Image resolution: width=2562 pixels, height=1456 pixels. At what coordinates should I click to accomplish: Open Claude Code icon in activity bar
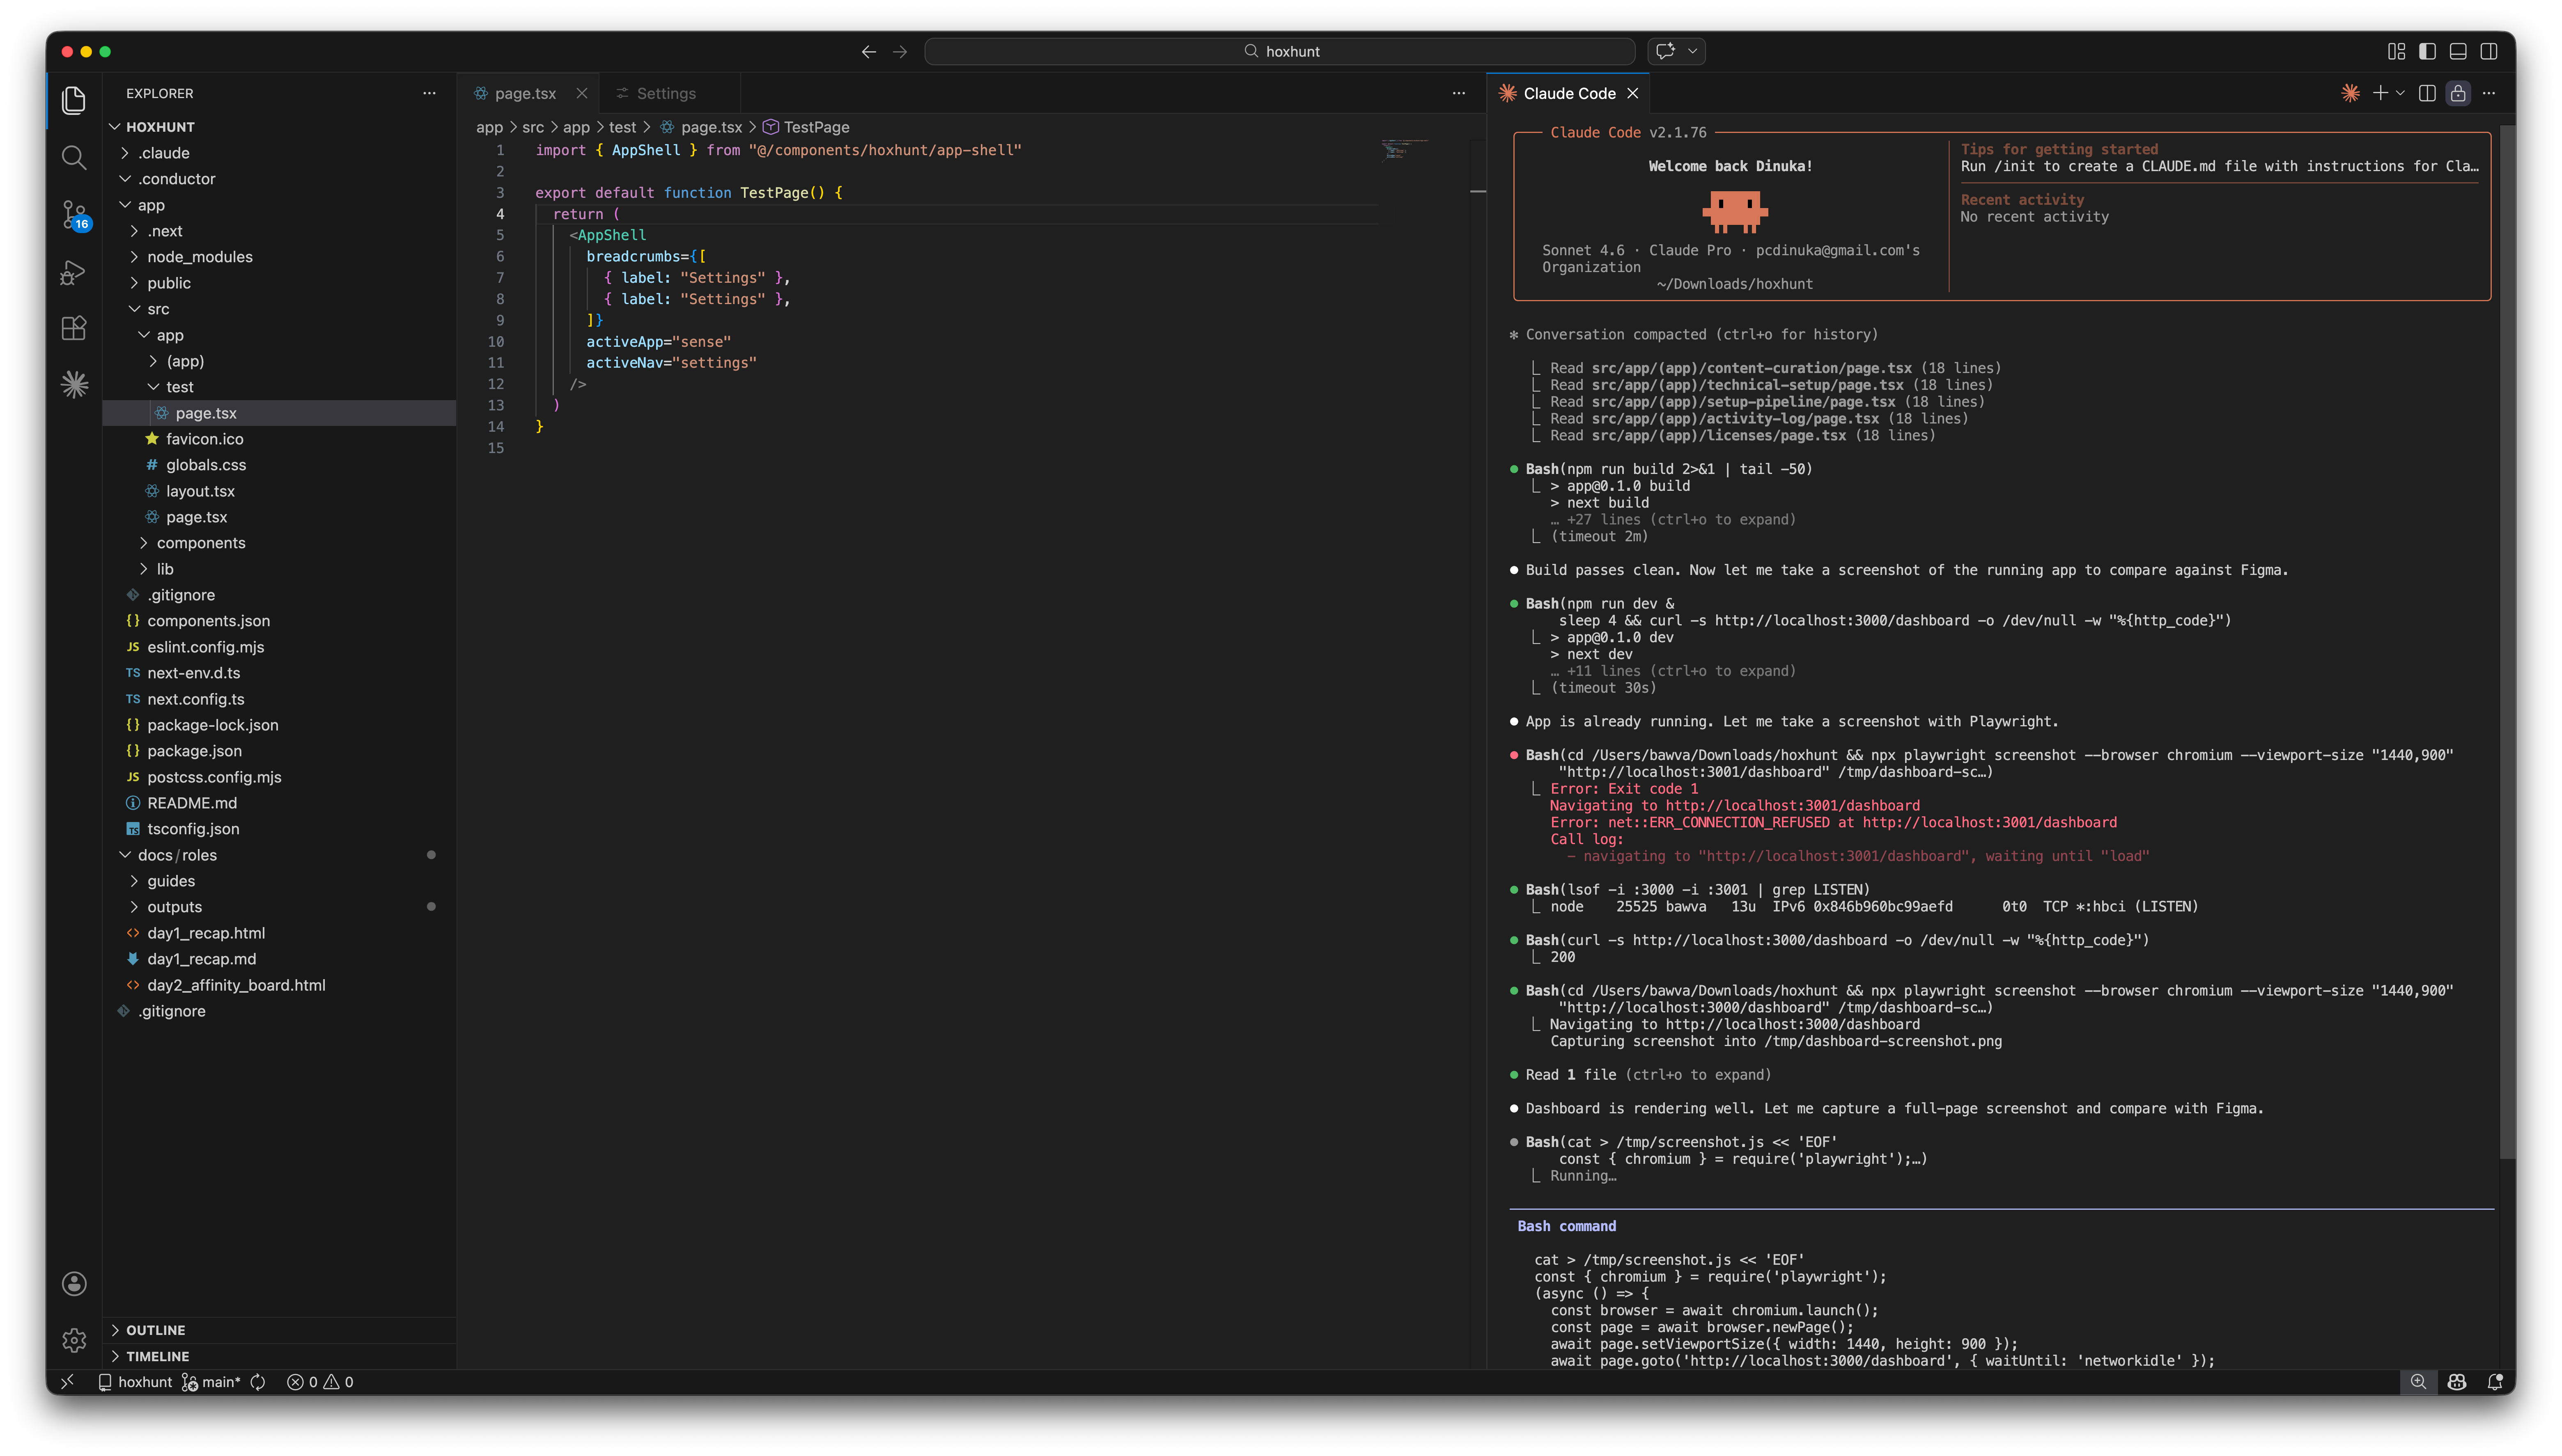73,385
